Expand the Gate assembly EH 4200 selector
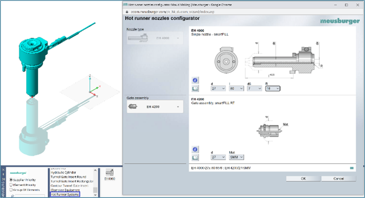 click(x=155, y=107)
